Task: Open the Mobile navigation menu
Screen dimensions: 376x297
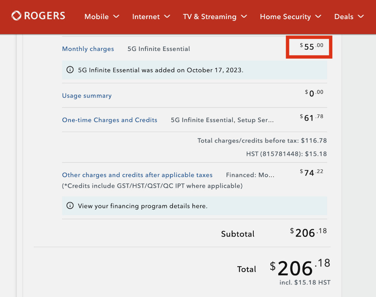Action: (x=97, y=16)
